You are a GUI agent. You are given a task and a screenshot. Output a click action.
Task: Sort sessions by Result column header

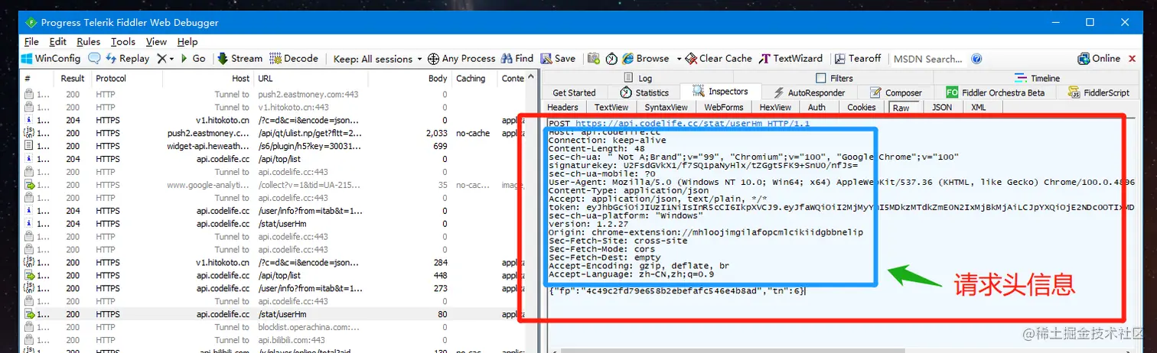click(73, 78)
